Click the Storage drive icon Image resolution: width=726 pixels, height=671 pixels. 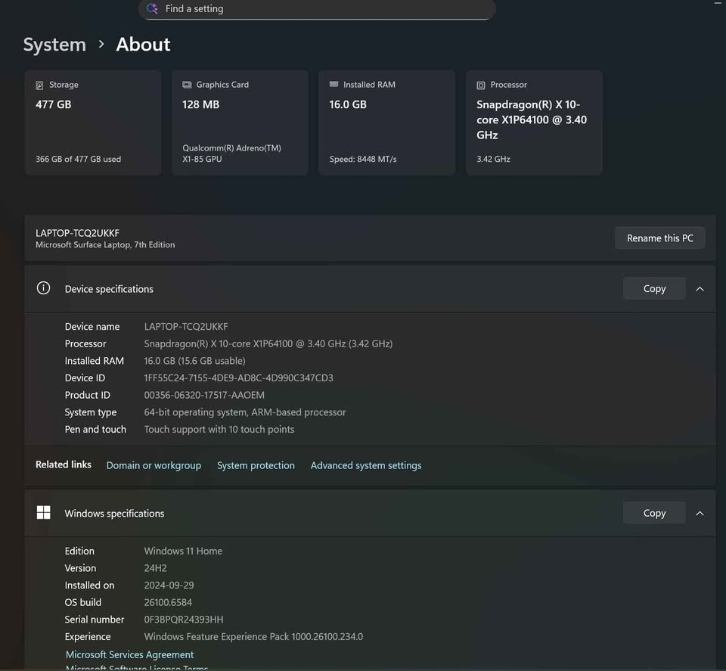39,85
